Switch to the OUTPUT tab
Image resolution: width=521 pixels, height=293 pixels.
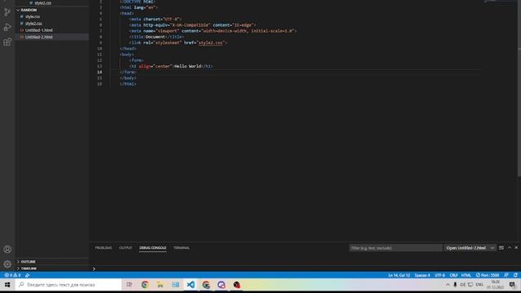click(x=125, y=247)
